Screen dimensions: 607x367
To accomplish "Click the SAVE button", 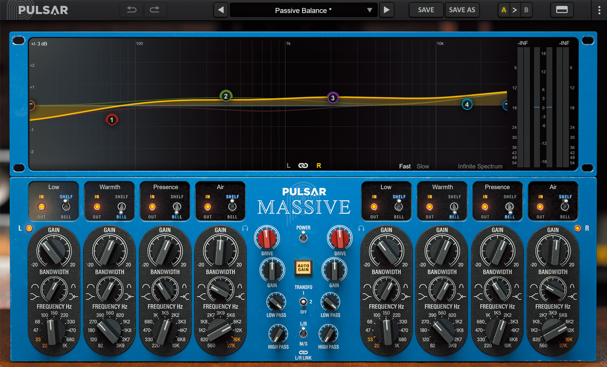I will [x=426, y=10].
